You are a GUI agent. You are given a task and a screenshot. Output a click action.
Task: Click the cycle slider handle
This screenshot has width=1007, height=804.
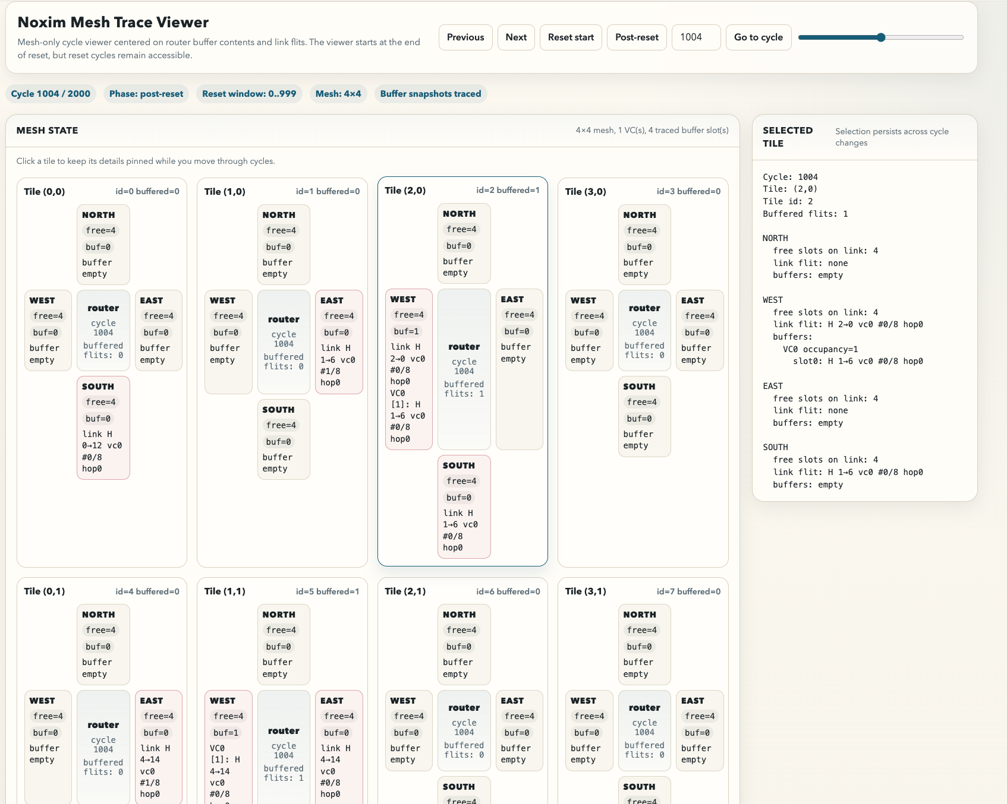coord(881,37)
